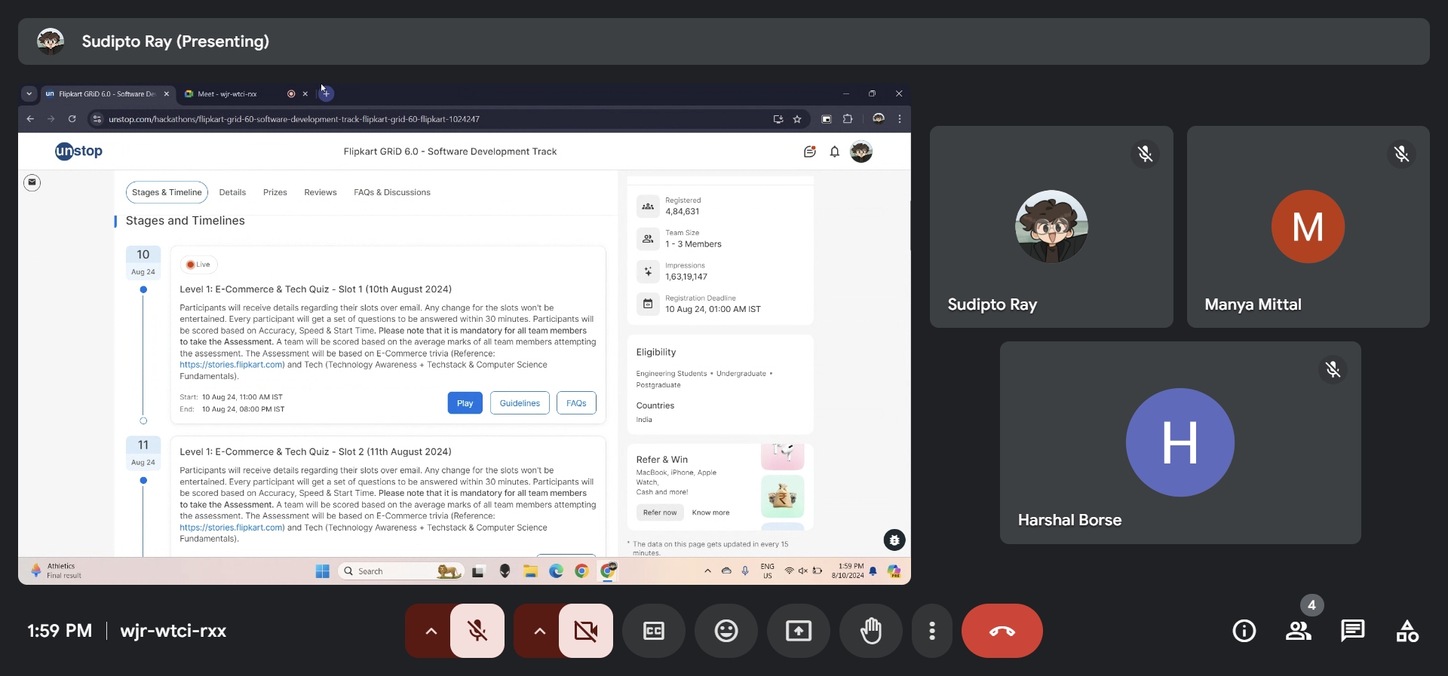This screenshot has height=676, width=1448.
Task: Switch to the Details tab
Action: point(232,192)
